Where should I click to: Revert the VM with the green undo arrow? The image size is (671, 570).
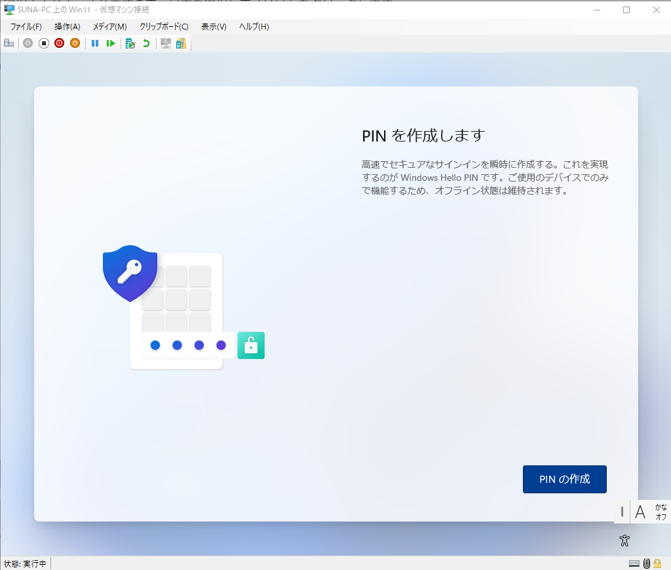(x=146, y=43)
